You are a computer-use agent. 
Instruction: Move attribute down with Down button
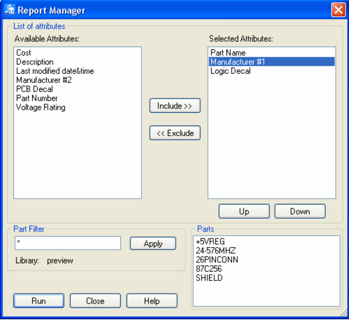coord(300,212)
